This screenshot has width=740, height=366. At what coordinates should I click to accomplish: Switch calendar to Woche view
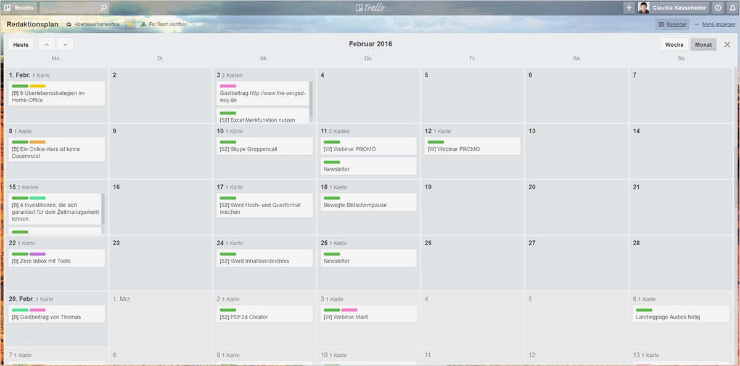click(x=674, y=44)
